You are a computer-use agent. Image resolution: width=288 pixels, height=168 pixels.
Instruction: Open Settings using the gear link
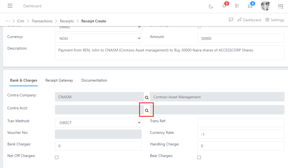click(x=275, y=20)
